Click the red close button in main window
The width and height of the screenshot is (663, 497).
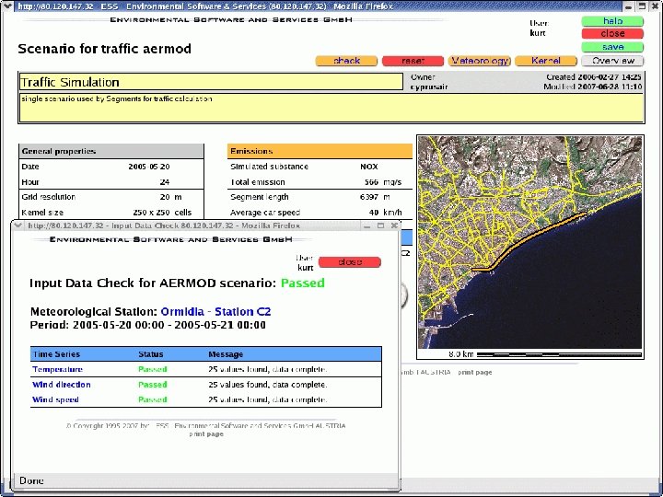[x=612, y=34]
